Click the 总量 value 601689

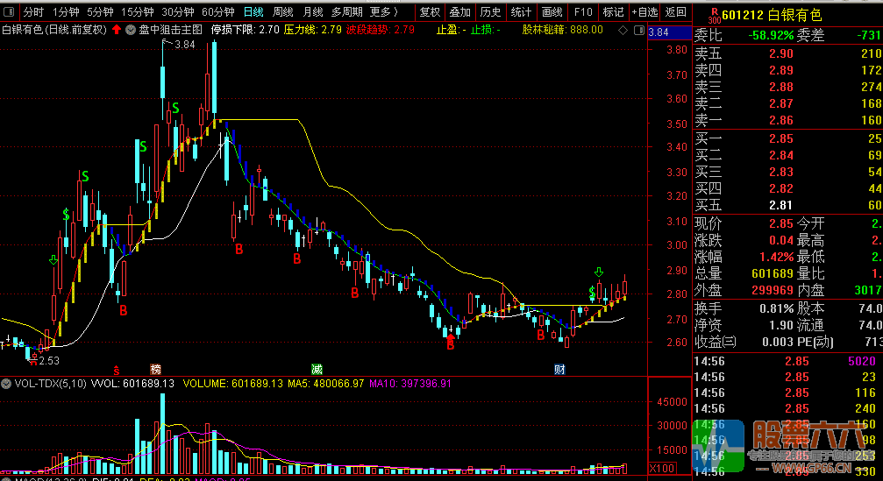773,274
